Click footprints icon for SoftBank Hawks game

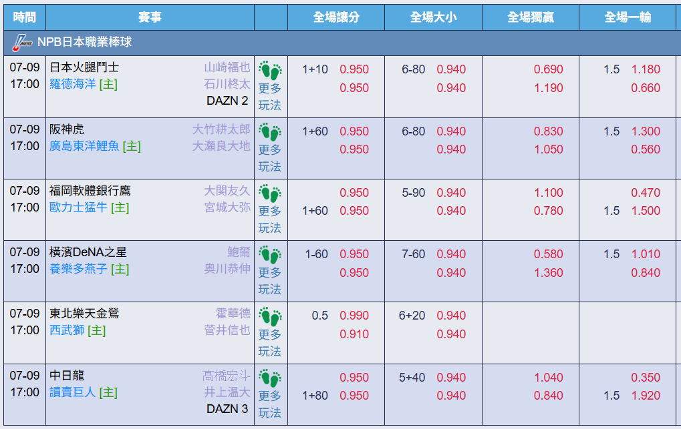coord(270,193)
